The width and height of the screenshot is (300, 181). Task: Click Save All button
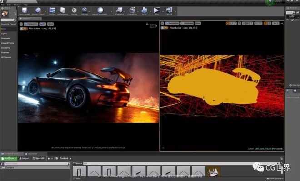pos(38,158)
